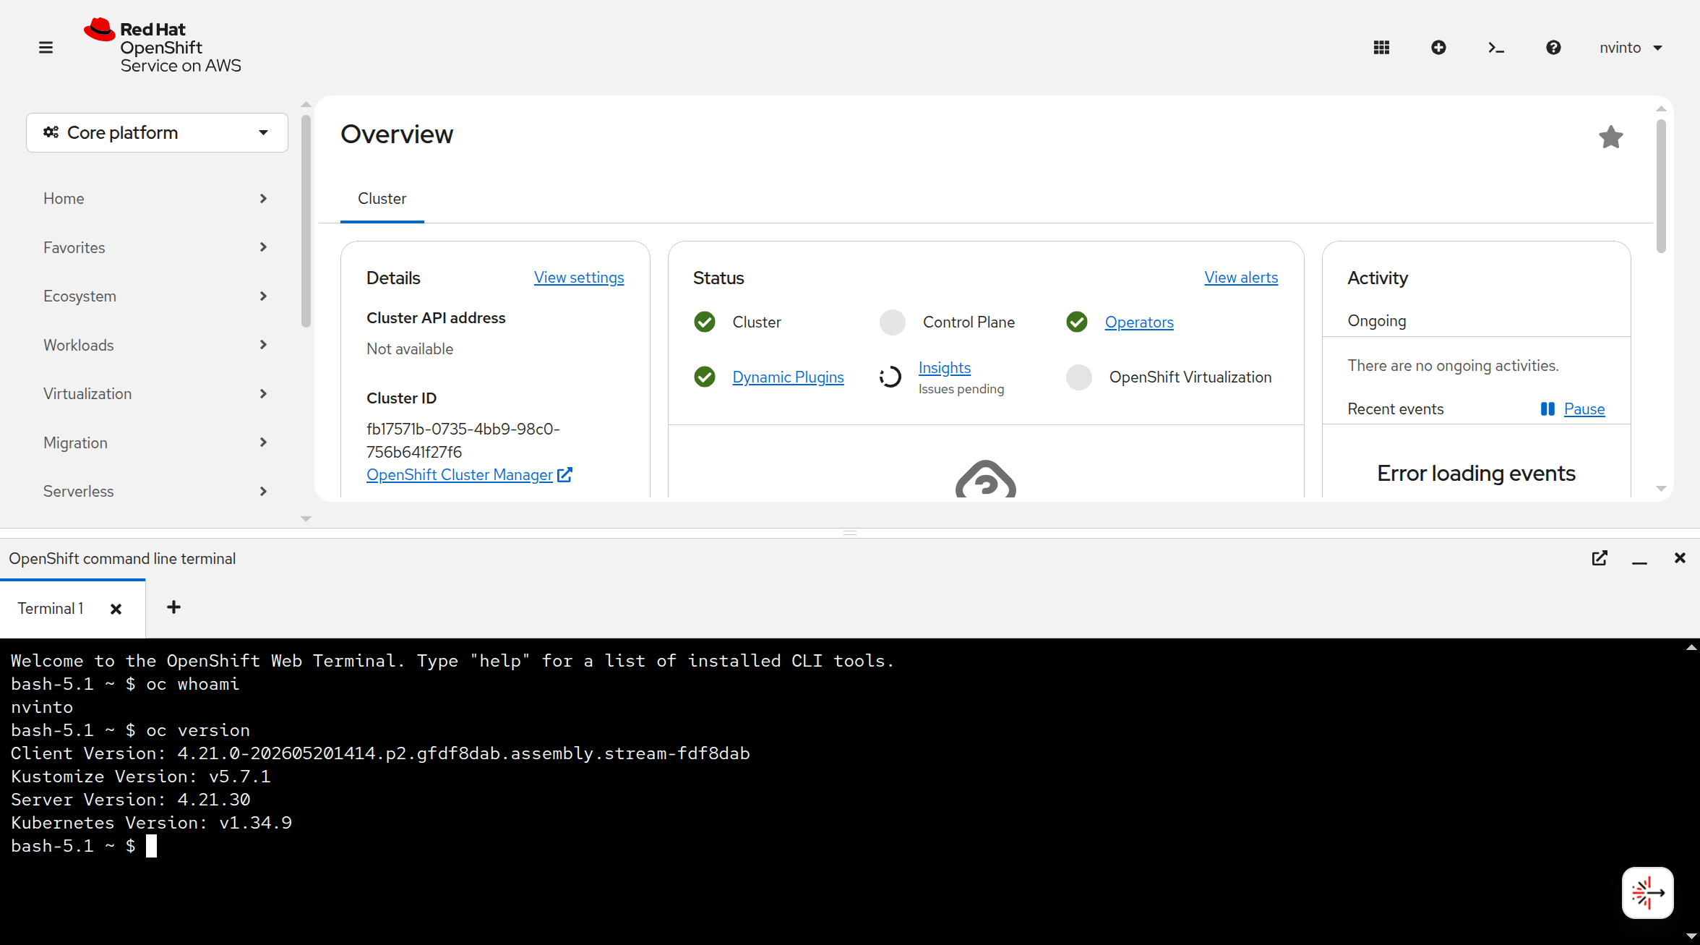Click the terminal prompt input area
The image size is (1700, 945).
[151, 846]
